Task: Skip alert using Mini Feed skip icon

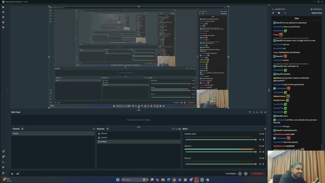Action: click(x=257, y=112)
